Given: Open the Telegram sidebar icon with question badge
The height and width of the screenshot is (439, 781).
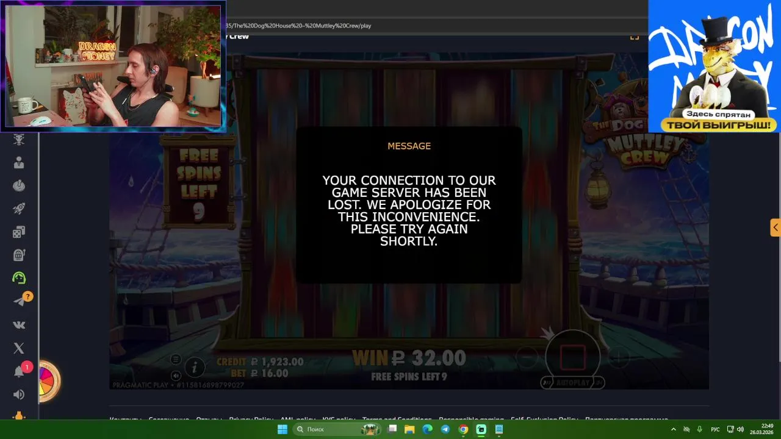Looking at the screenshot, I should [20, 301].
